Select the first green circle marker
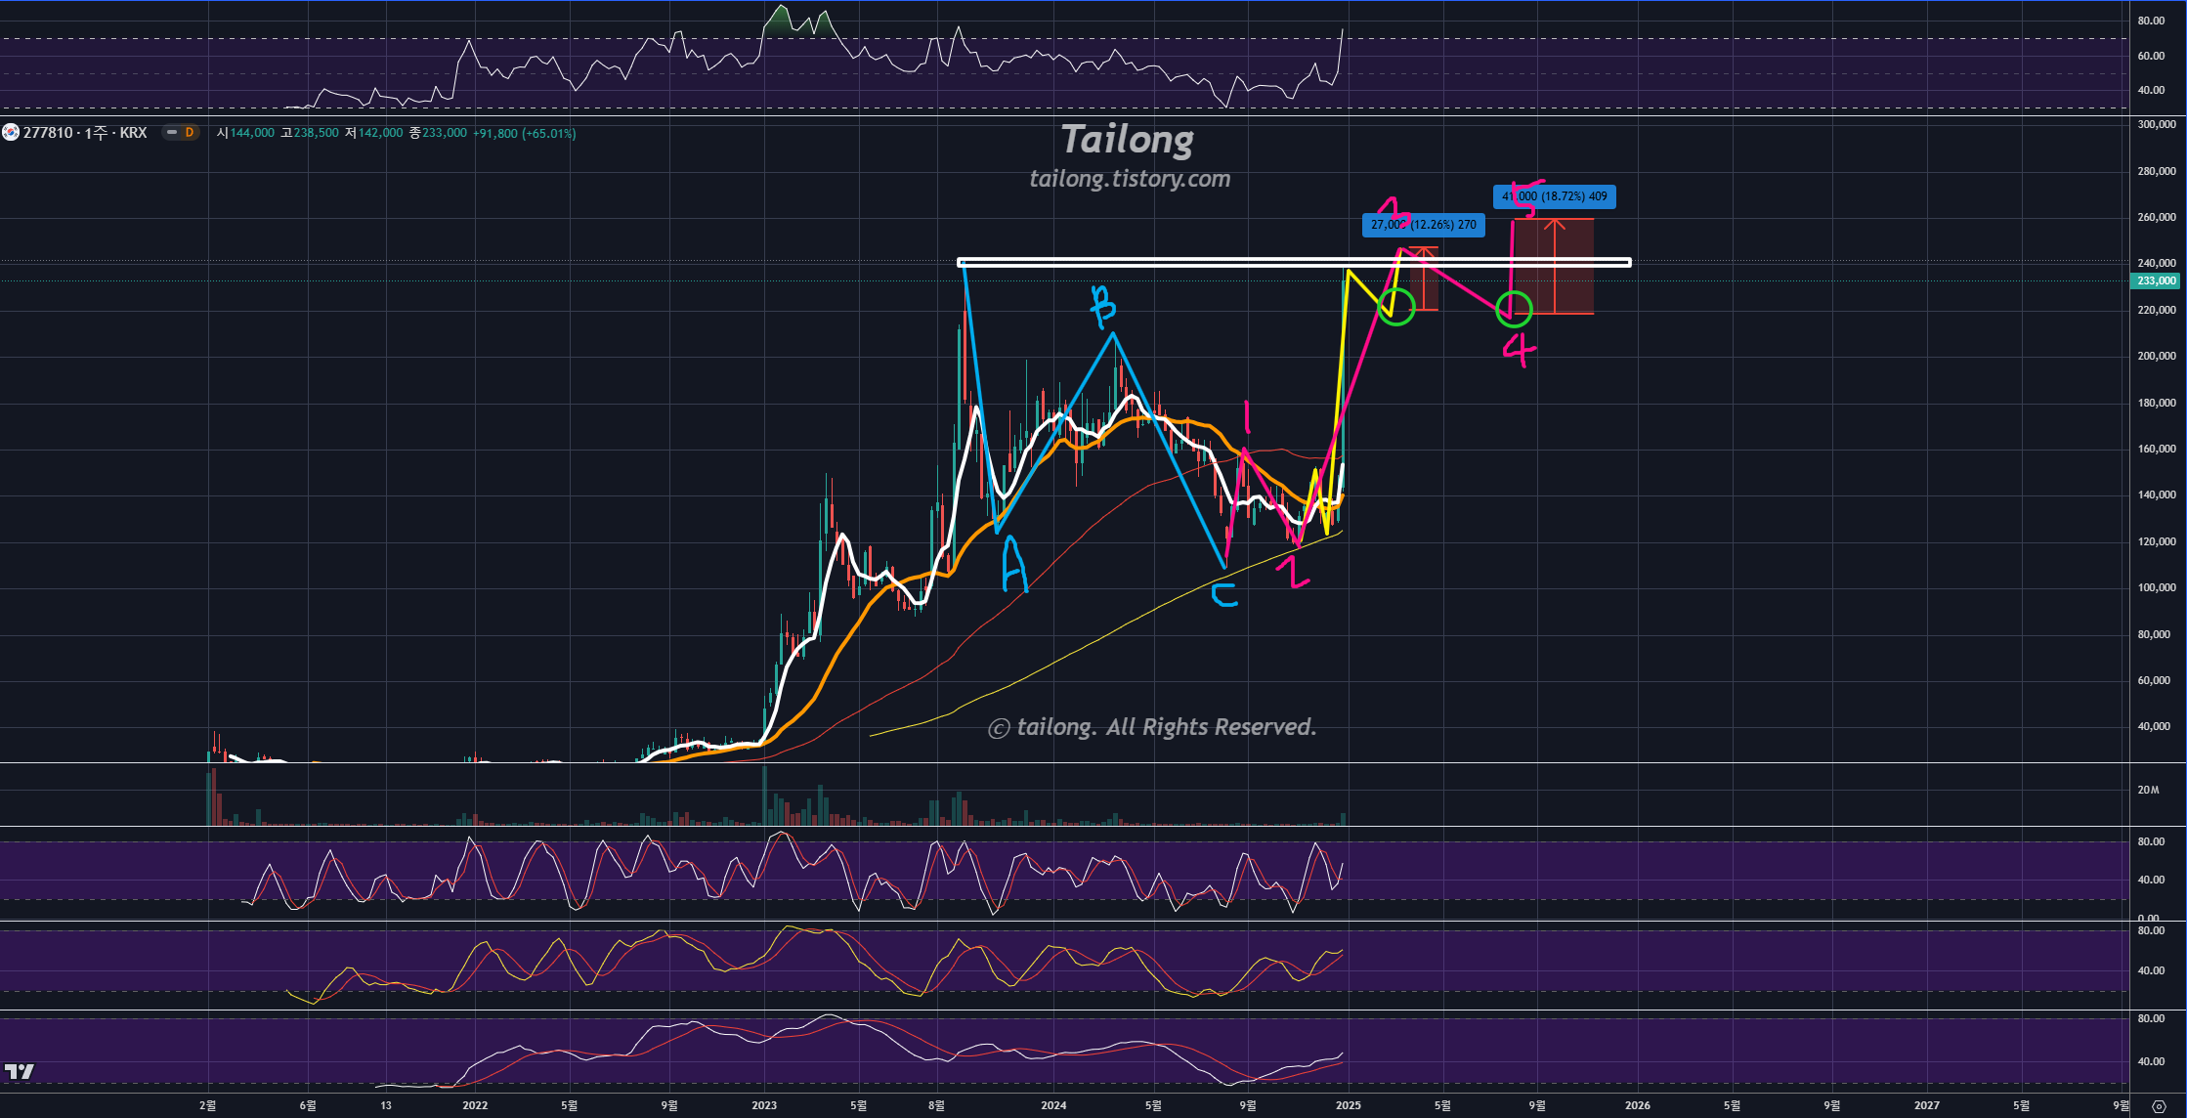 click(x=1396, y=307)
